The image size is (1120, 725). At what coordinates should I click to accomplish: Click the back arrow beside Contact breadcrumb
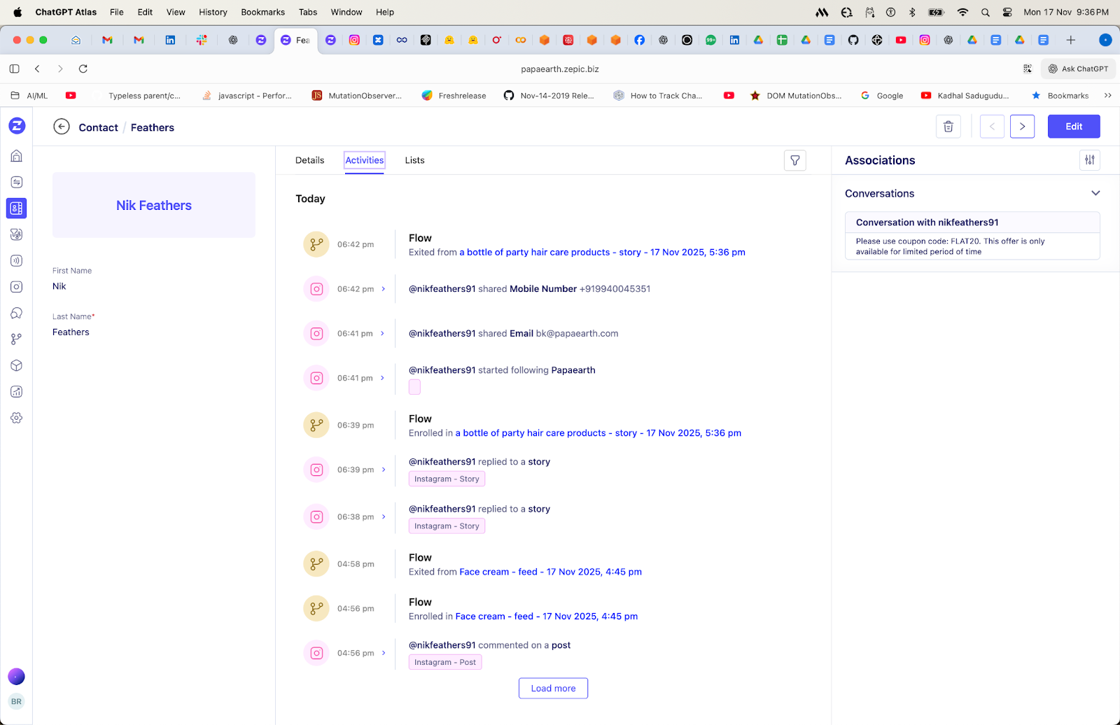(62, 127)
